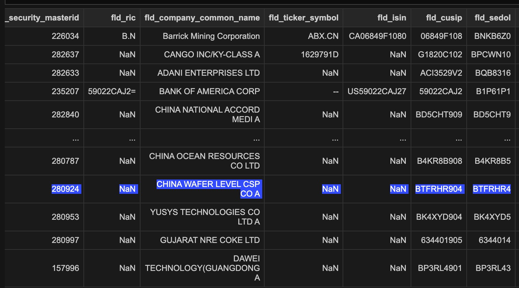Click highlighted sedol BTFRHR4
Screen dimensions: 519x288
click(492, 189)
